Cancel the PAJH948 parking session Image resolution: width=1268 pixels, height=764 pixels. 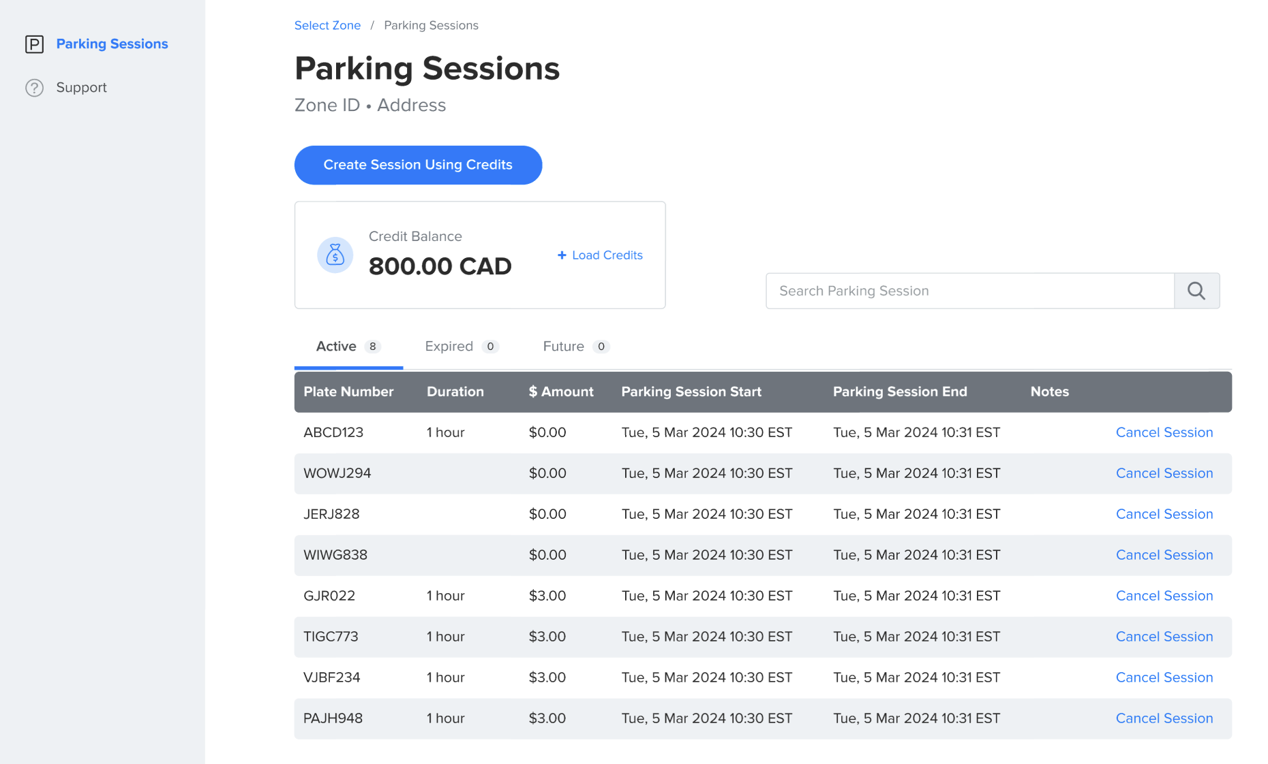[1164, 718]
